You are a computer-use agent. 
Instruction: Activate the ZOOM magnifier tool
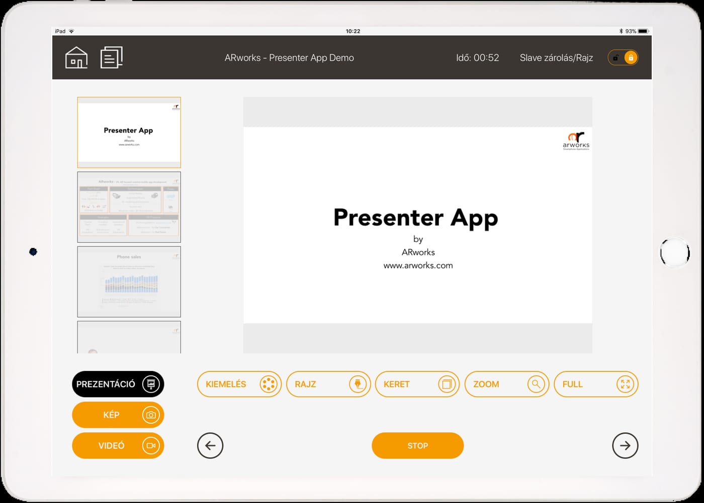pyautogui.click(x=507, y=384)
